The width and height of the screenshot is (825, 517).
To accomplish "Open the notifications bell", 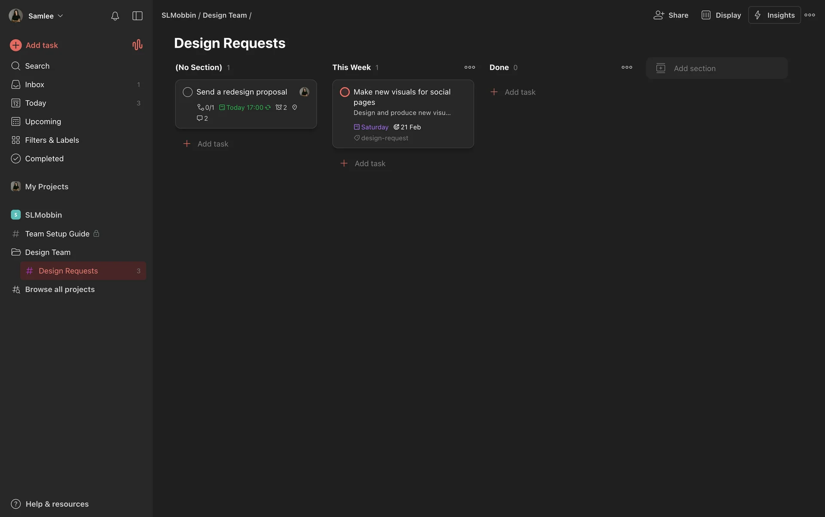I will (x=115, y=16).
